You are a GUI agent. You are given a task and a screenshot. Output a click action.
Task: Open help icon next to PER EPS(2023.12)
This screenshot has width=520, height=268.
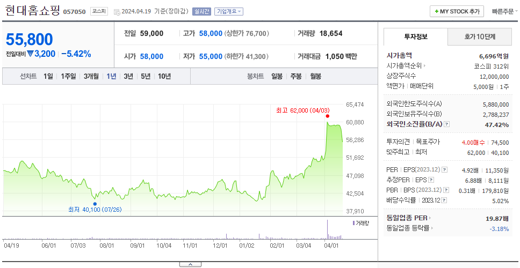click(444, 170)
